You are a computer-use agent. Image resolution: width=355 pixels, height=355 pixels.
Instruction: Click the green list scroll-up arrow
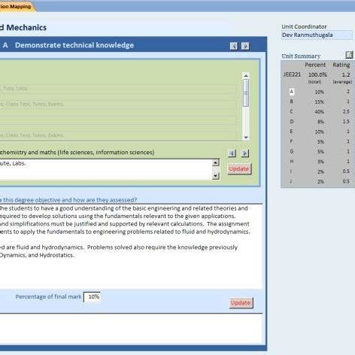click(246, 75)
